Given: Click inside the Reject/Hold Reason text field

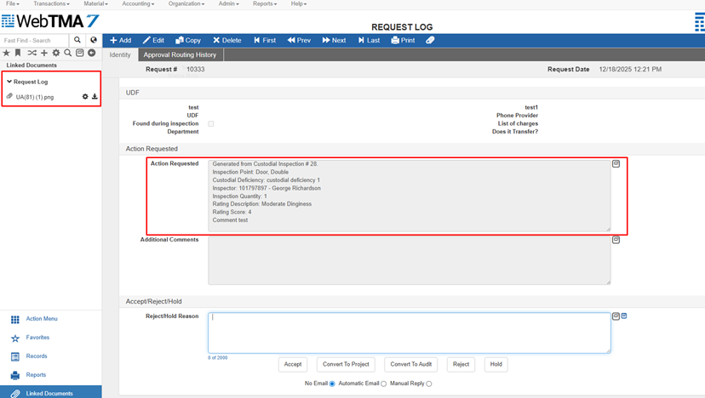Looking at the screenshot, I should coord(409,332).
